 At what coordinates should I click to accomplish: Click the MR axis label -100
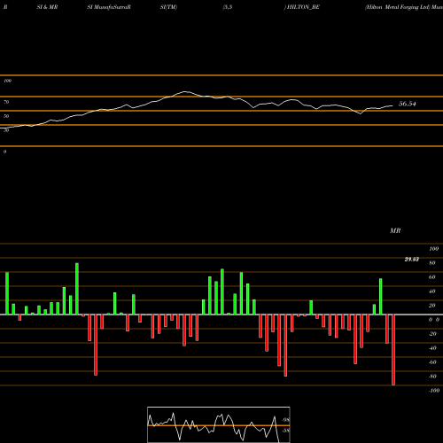point(434,391)
